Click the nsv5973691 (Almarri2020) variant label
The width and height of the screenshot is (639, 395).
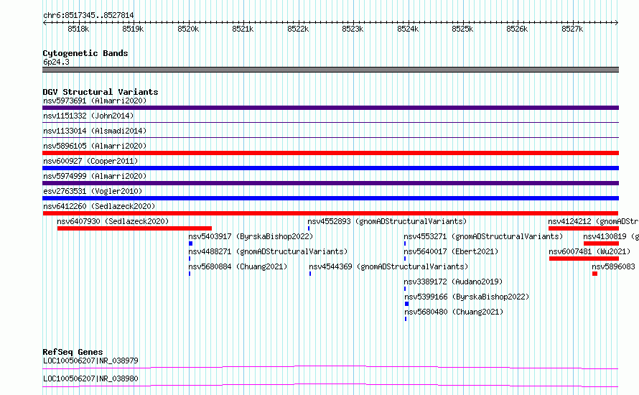point(95,101)
